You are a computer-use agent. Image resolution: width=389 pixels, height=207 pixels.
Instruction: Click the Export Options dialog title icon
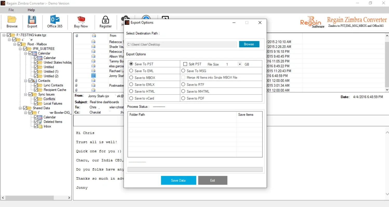(x=127, y=23)
